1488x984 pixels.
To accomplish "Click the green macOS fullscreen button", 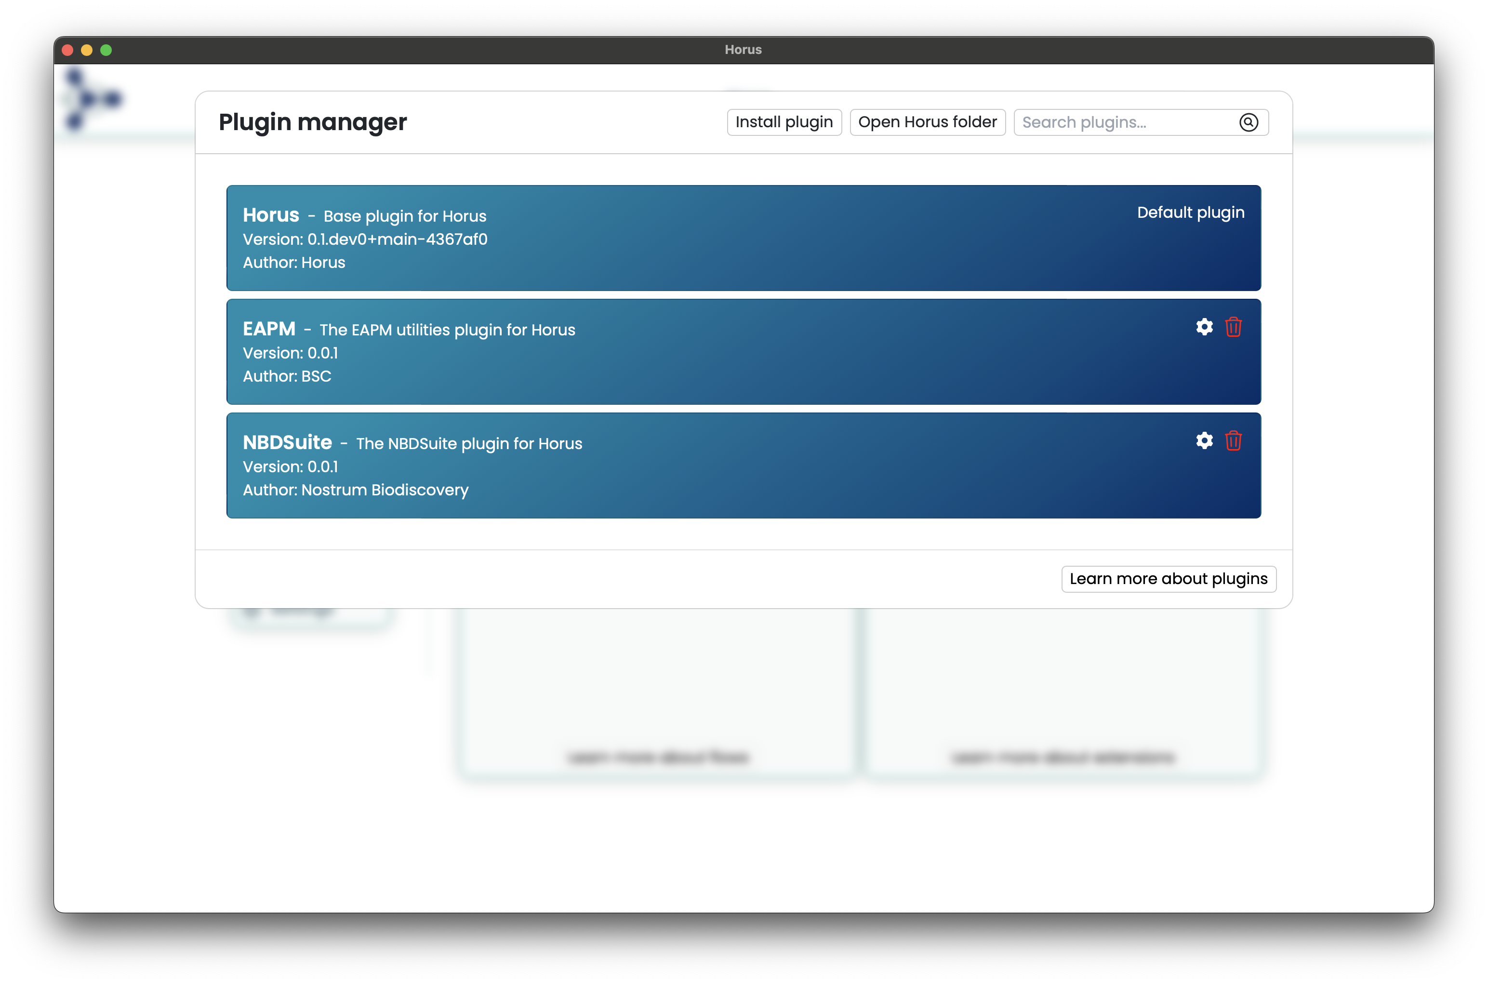I will click(106, 50).
